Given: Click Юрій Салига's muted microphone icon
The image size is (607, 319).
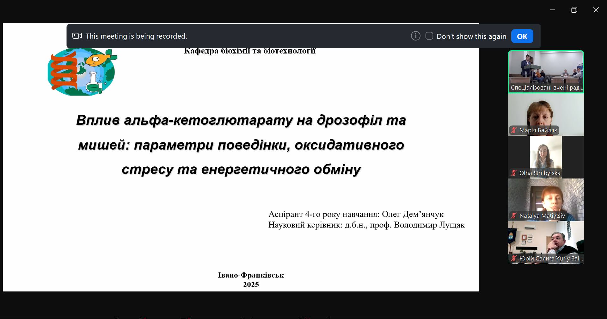Looking at the screenshot, I should click(x=514, y=258).
